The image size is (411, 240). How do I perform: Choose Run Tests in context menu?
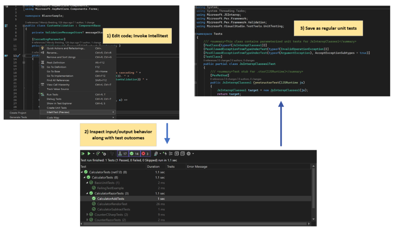[x=77, y=94]
